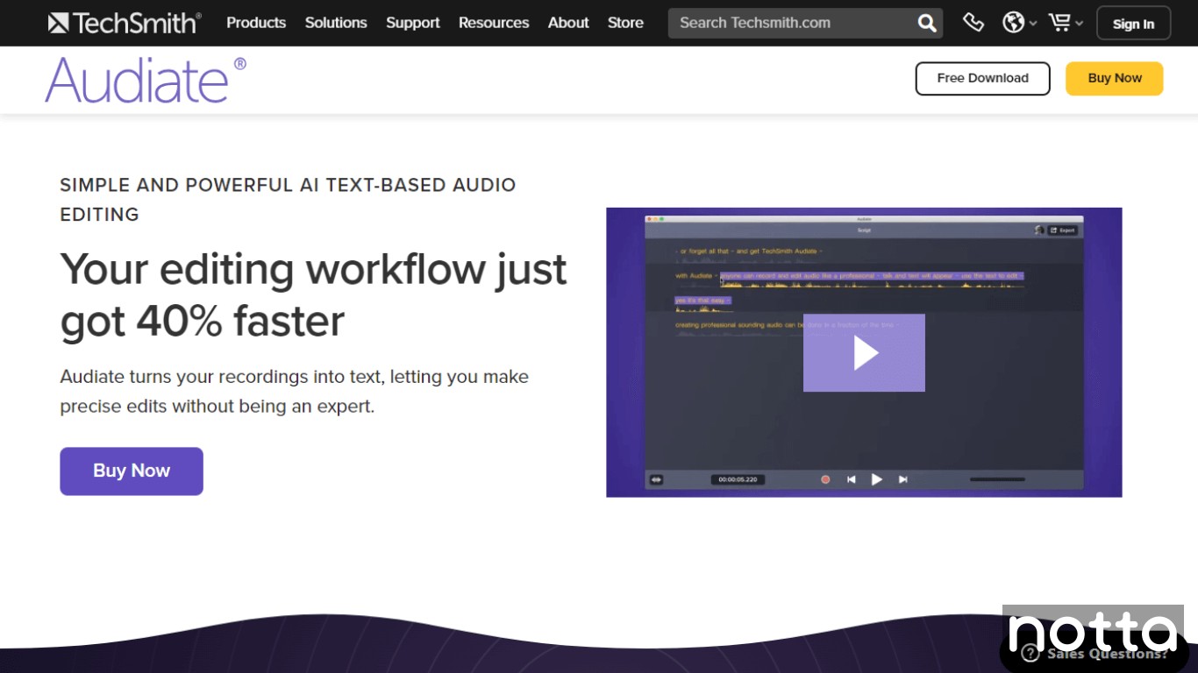
Task: Click the Audiate logo
Action: pyautogui.click(x=146, y=79)
